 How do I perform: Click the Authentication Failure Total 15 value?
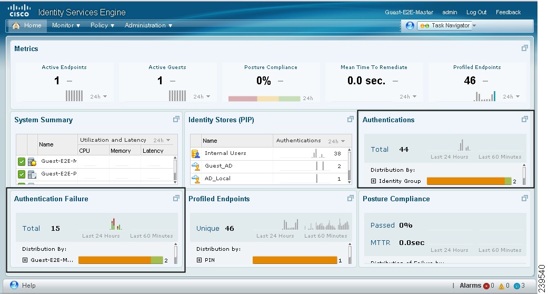pyautogui.click(x=55, y=229)
